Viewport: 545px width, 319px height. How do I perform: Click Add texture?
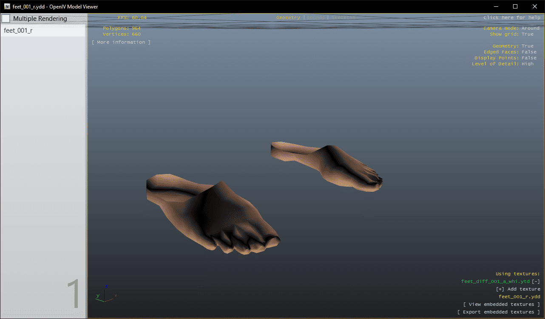pos(518,289)
